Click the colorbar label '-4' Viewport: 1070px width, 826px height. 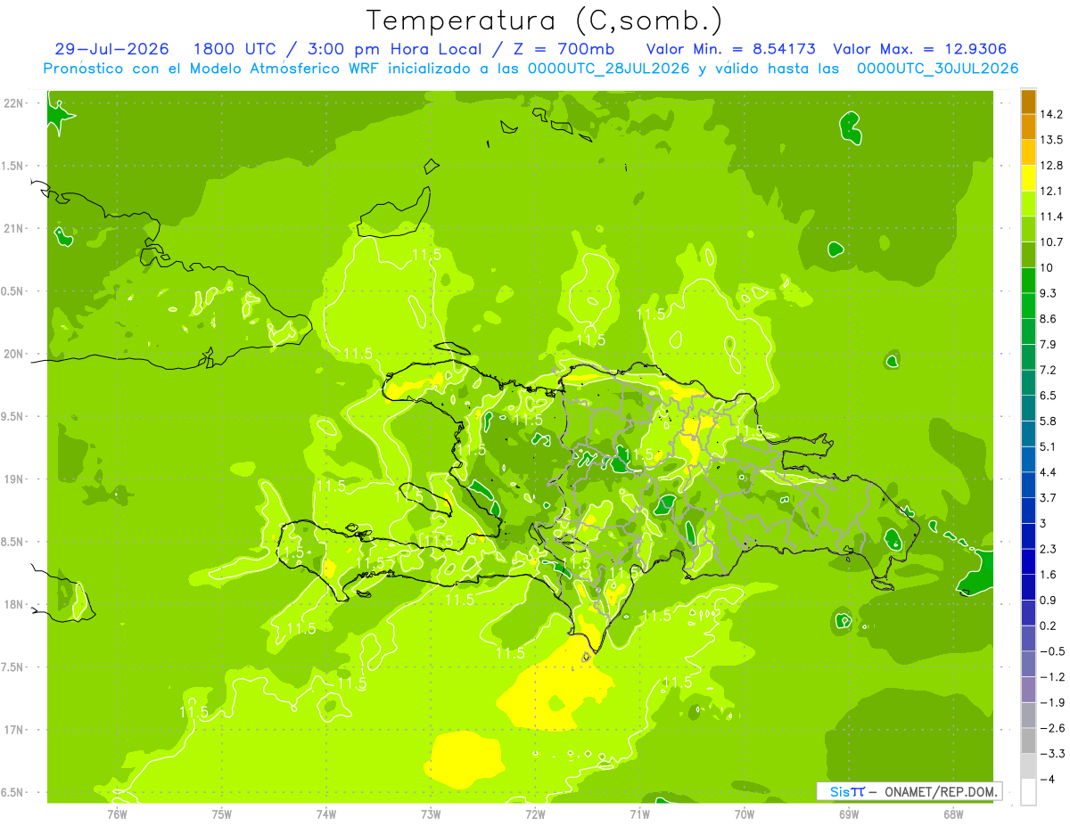click(x=1047, y=779)
